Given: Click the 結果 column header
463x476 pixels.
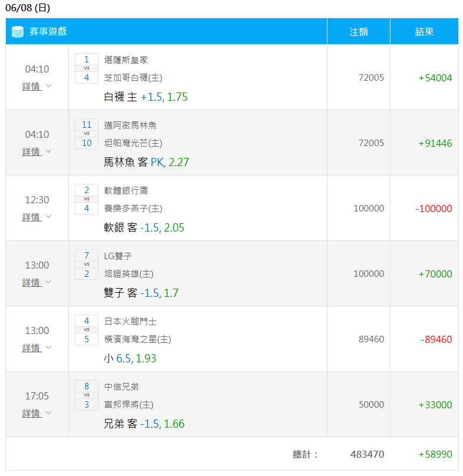Looking at the screenshot, I should 424,32.
